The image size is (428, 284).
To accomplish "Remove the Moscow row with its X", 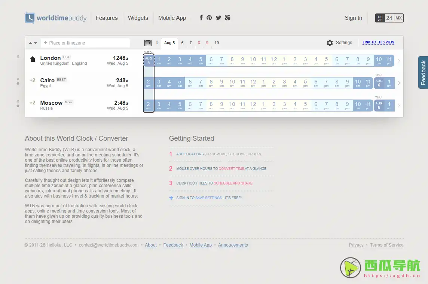I will coord(18,101).
